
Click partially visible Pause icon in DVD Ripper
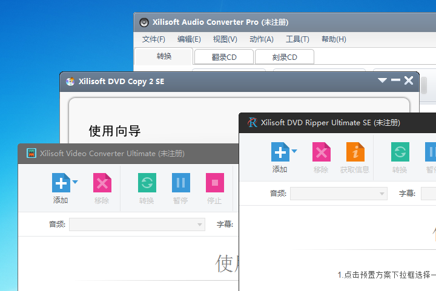[x=431, y=152]
